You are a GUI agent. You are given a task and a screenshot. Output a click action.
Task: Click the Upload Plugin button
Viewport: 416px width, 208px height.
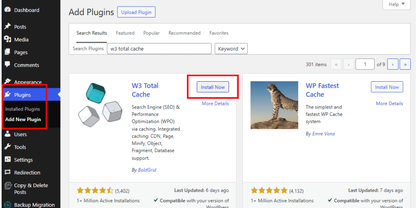point(136,12)
